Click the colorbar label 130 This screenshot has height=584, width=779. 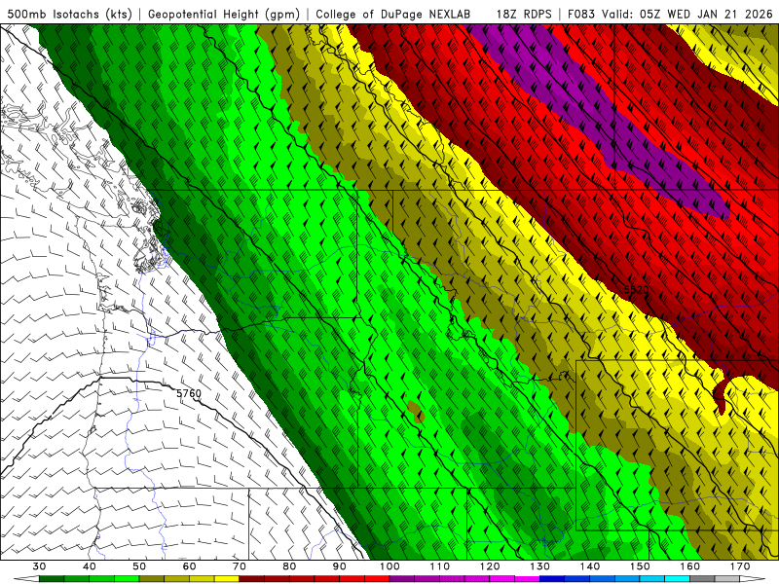coord(540,566)
